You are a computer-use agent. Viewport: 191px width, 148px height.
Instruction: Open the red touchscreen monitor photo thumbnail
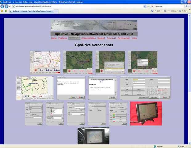[146, 114]
